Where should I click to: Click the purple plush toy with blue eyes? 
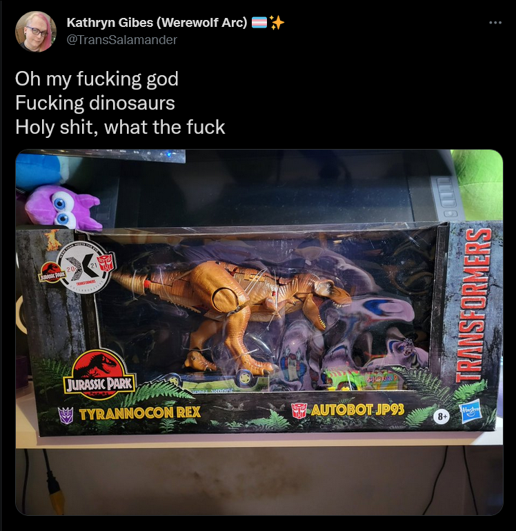coord(63,208)
